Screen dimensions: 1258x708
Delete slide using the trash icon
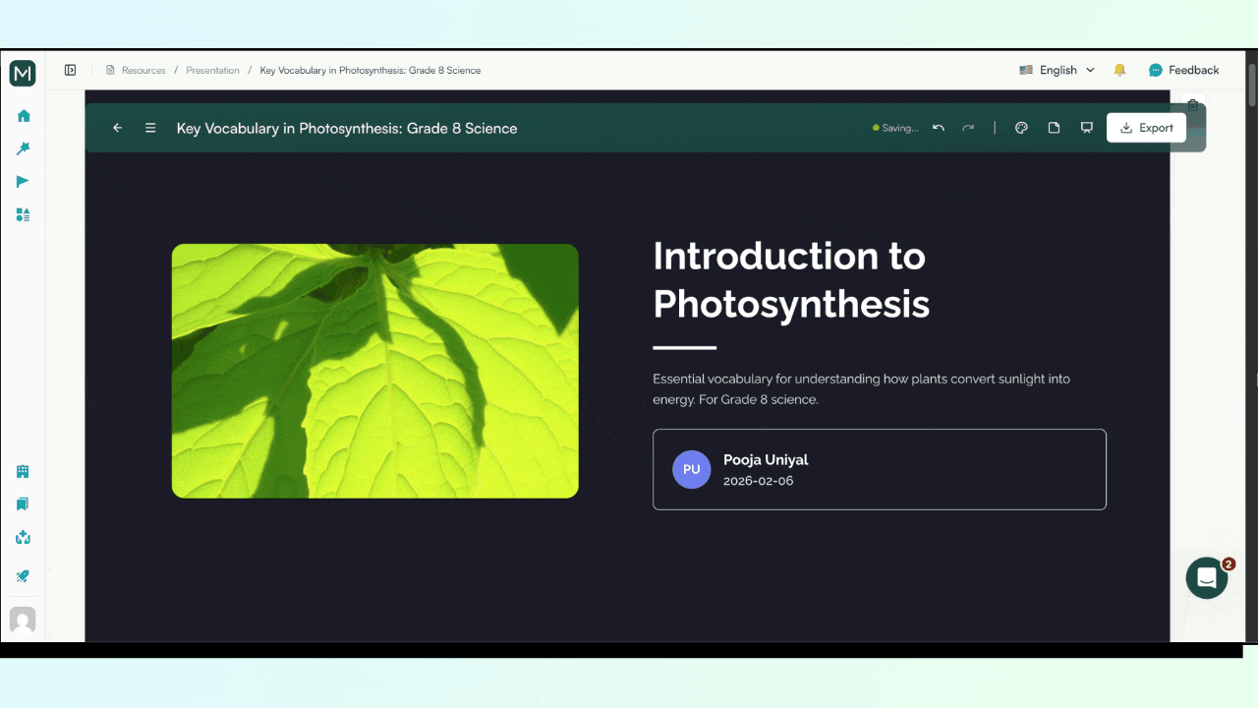1193,104
